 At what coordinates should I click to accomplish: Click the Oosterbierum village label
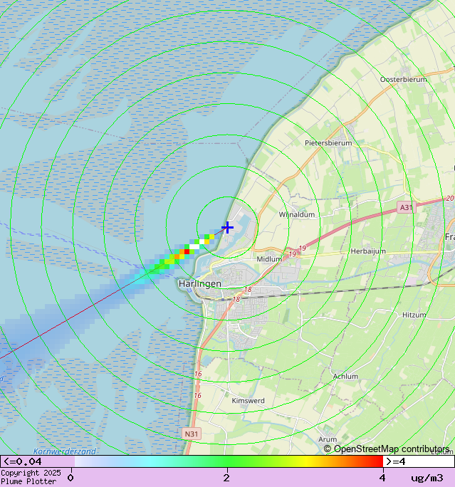(x=404, y=80)
